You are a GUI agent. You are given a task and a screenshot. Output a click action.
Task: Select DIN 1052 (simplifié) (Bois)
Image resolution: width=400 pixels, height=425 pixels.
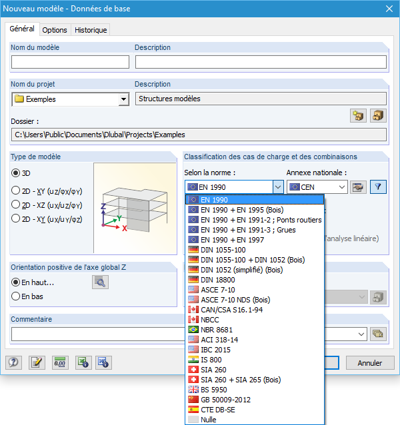click(255, 270)
